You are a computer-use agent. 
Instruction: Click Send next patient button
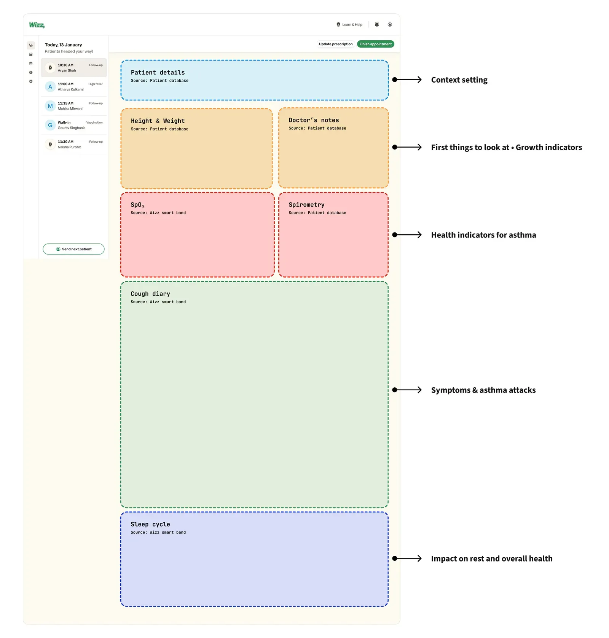click(x=74, y=249)
